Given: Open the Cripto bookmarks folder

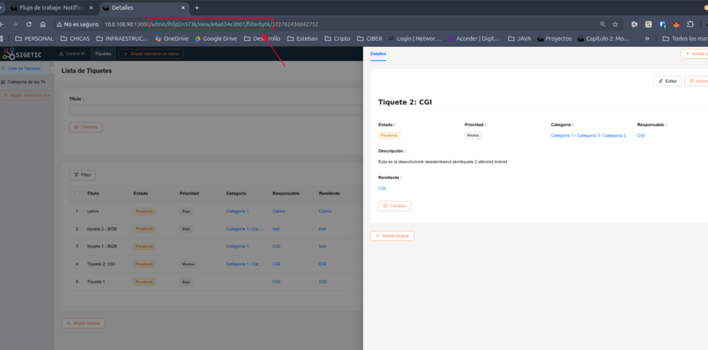Looking at the screenshot, I should coord(337,39).
